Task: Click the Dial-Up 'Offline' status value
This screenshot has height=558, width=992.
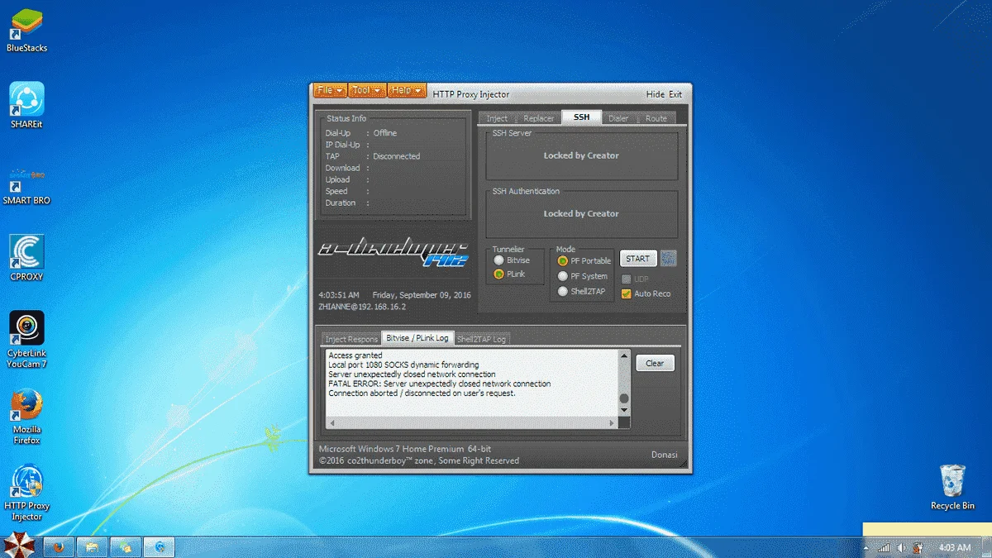Action: click(x=385, y=133)
